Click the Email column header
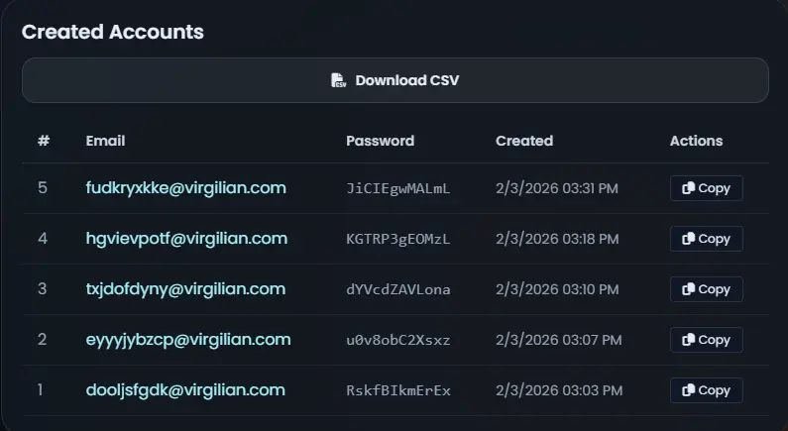Screen dimensions: 788x431 pos(105,141)
